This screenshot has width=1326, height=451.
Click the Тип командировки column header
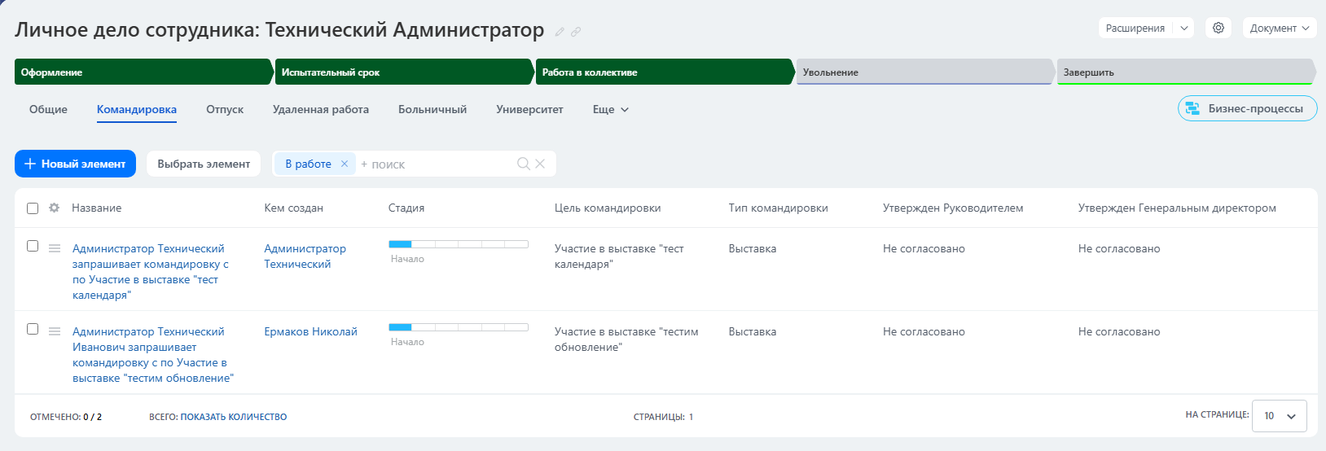778,208
